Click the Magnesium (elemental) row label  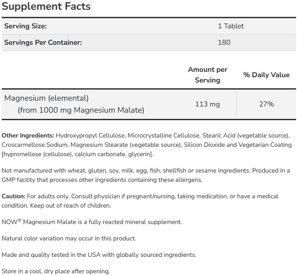click(47, 98)
